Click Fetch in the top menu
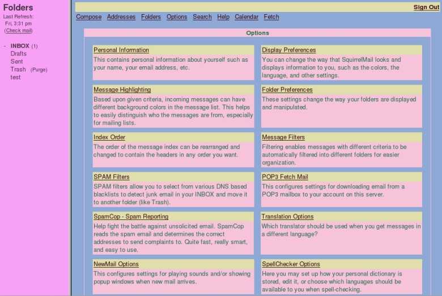442x296 pixels. click(x=271, y=17)
